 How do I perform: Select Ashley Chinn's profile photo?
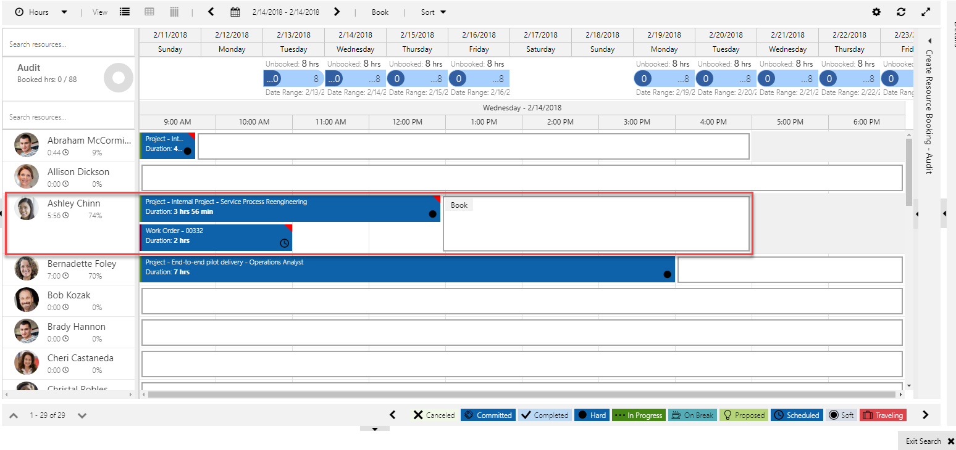27,208
